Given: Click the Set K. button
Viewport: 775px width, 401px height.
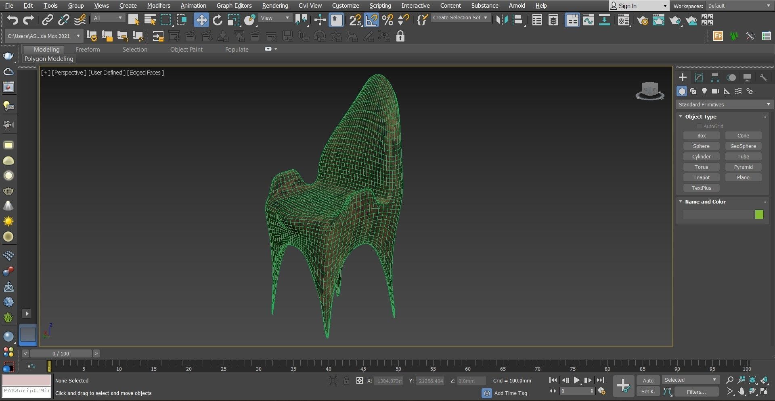Looking at the screenshot, I should pos(648,391).
